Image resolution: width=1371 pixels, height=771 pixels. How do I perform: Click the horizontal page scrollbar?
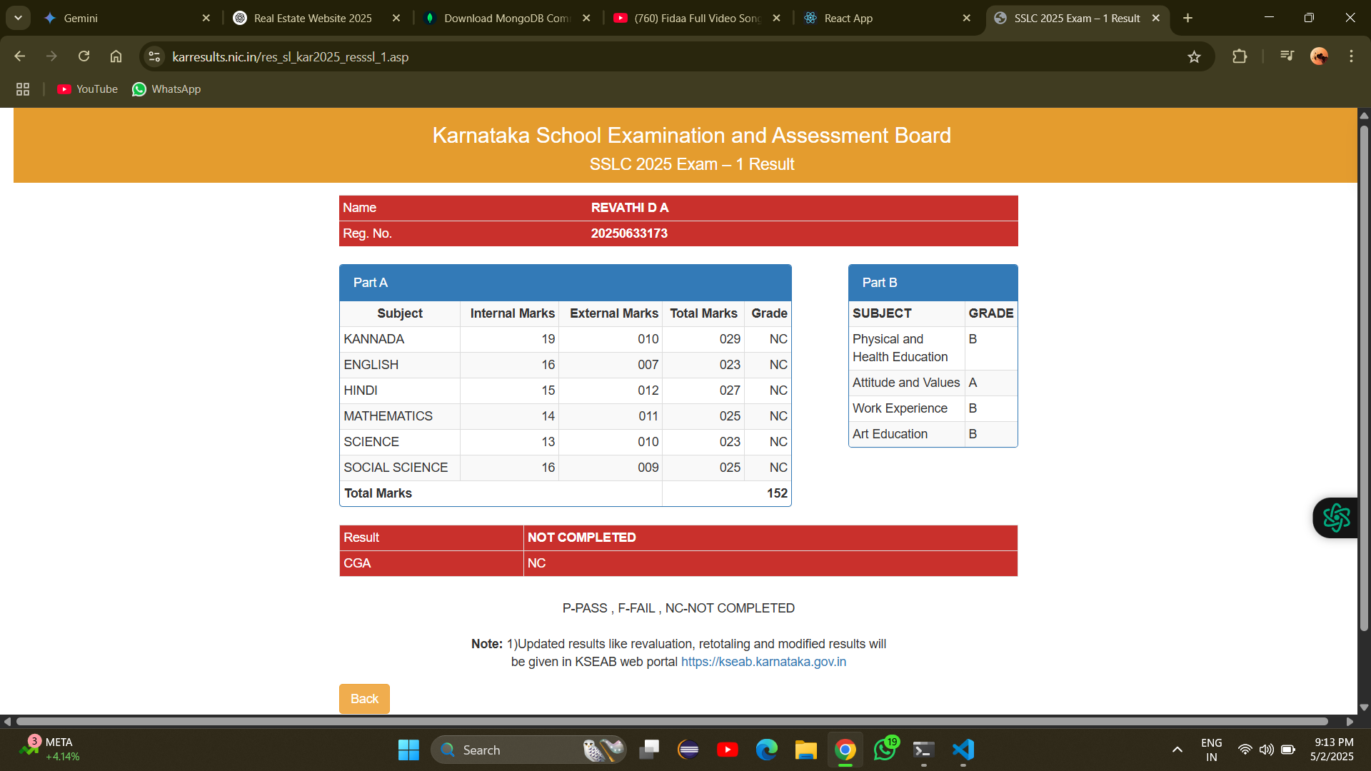671,722
